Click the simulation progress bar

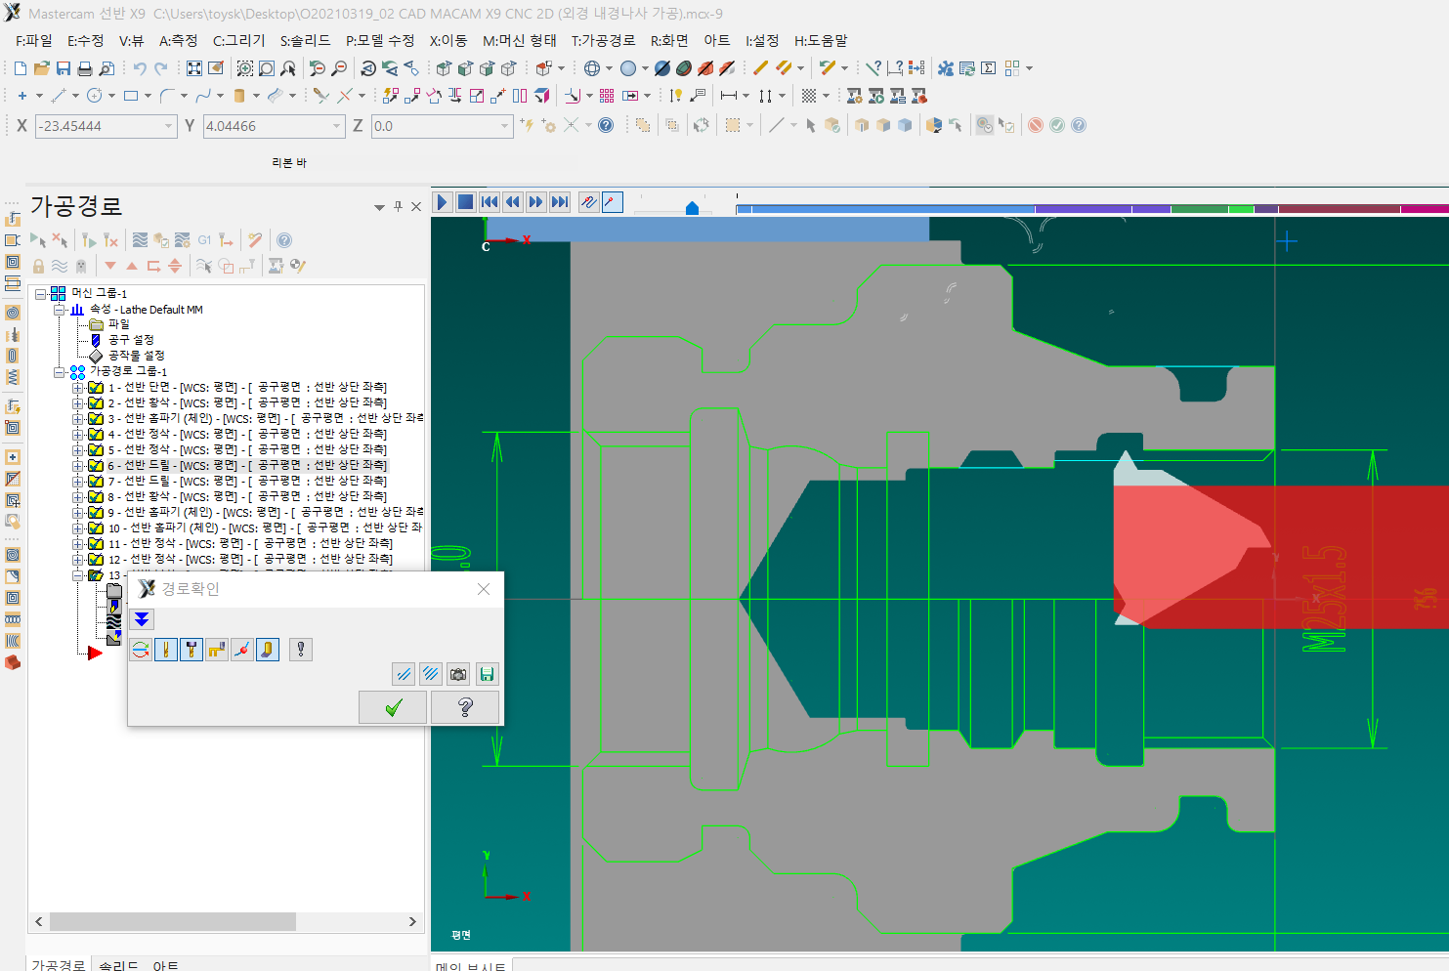1092,209
